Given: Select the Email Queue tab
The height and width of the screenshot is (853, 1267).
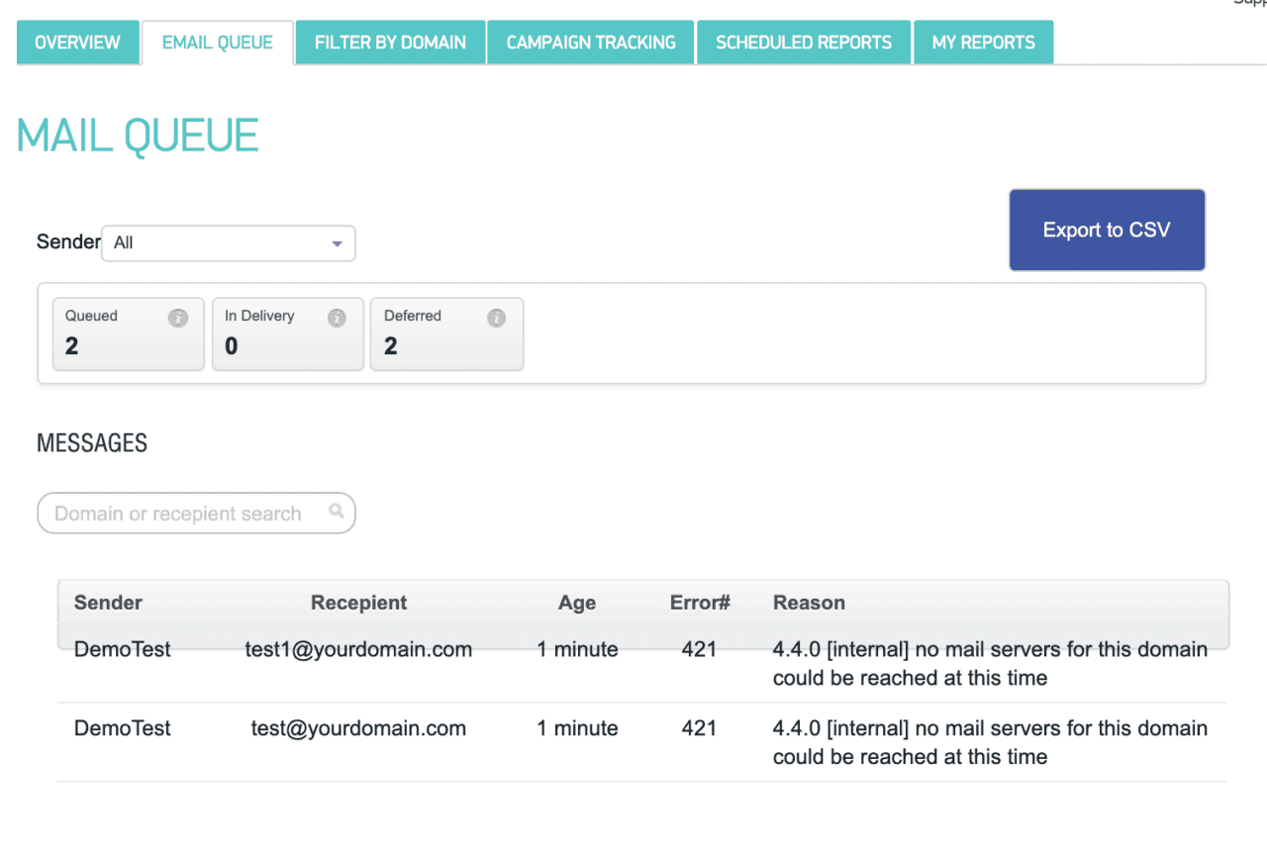Looking at the screenshot, I should [x=218, y=43].
